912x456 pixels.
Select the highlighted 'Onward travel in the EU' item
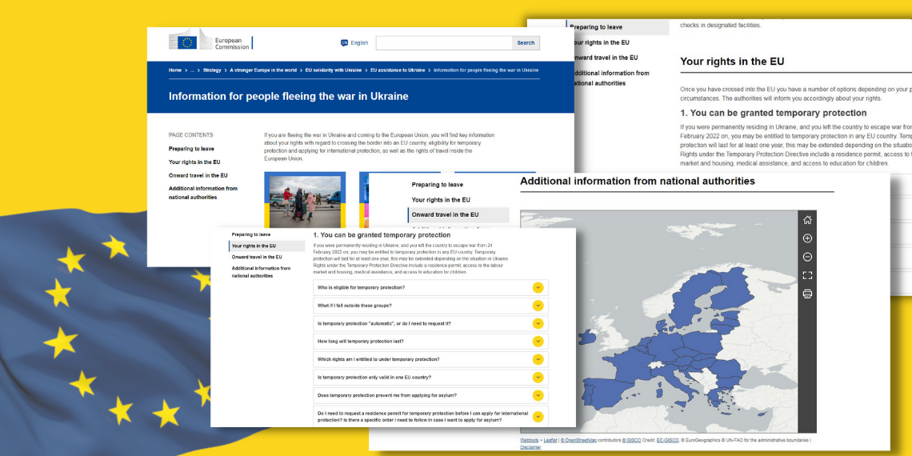[x=446, y=214]
